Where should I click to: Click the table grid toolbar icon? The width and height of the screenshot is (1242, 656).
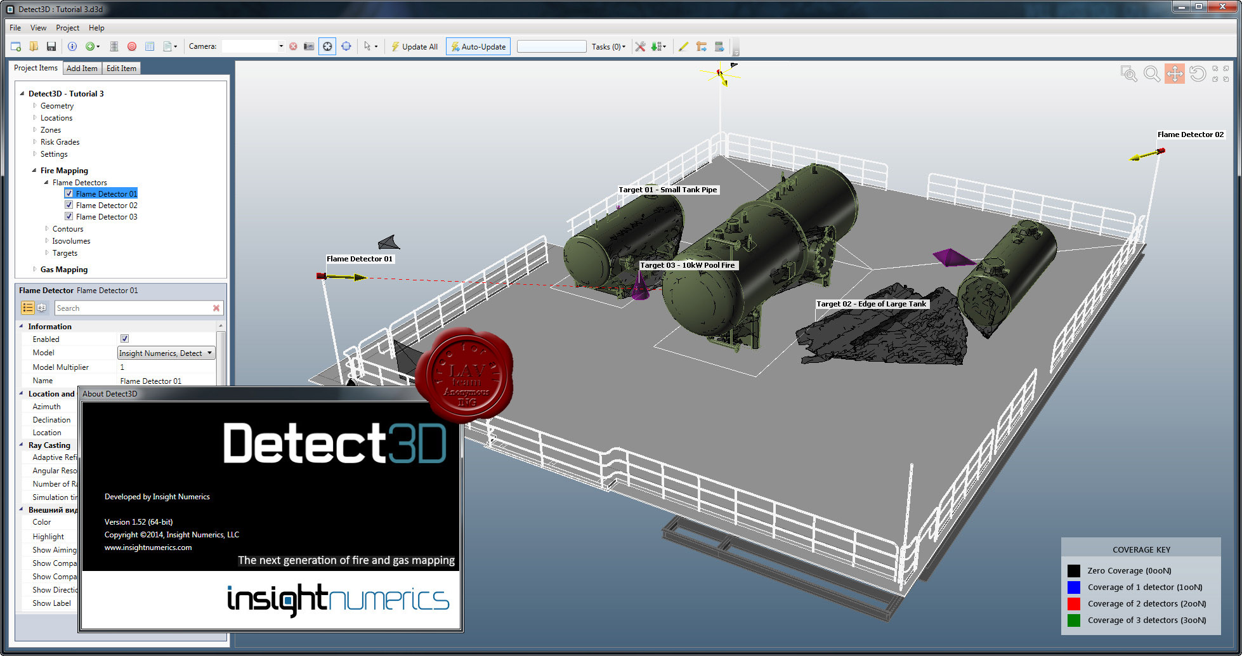tap(150, 46)
